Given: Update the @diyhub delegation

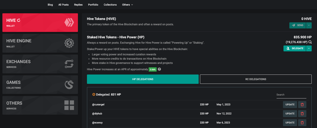Looking at the screenshot, I should coord(290,114).
